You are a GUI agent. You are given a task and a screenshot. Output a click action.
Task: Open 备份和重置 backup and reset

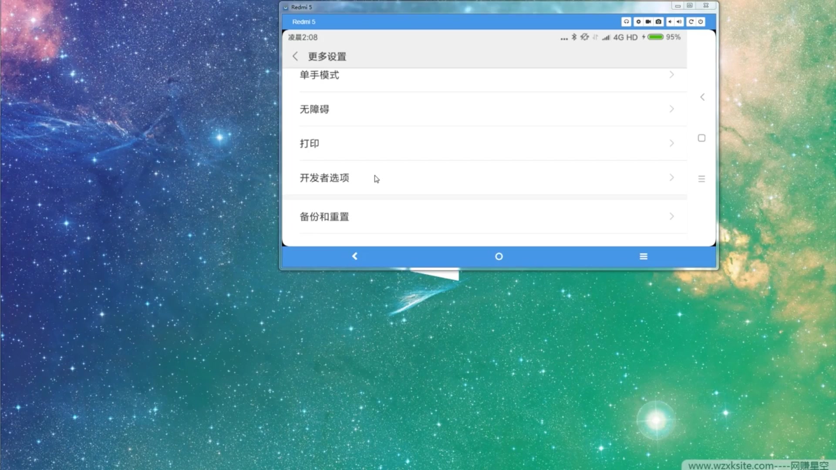click(x=485, y=216)
